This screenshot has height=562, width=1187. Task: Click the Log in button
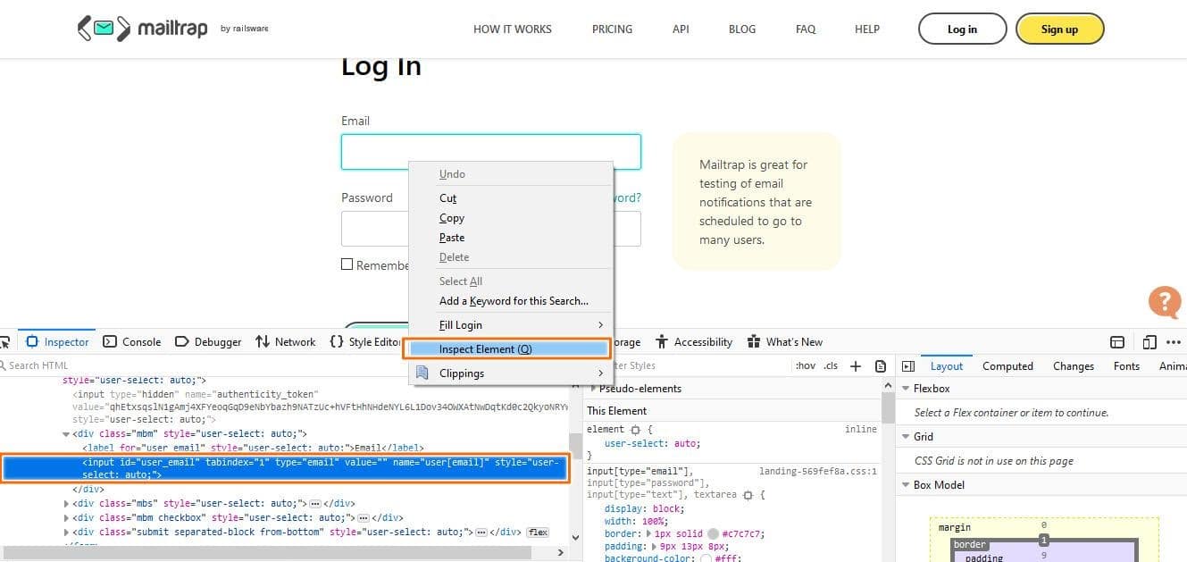[x=962, y=29]
